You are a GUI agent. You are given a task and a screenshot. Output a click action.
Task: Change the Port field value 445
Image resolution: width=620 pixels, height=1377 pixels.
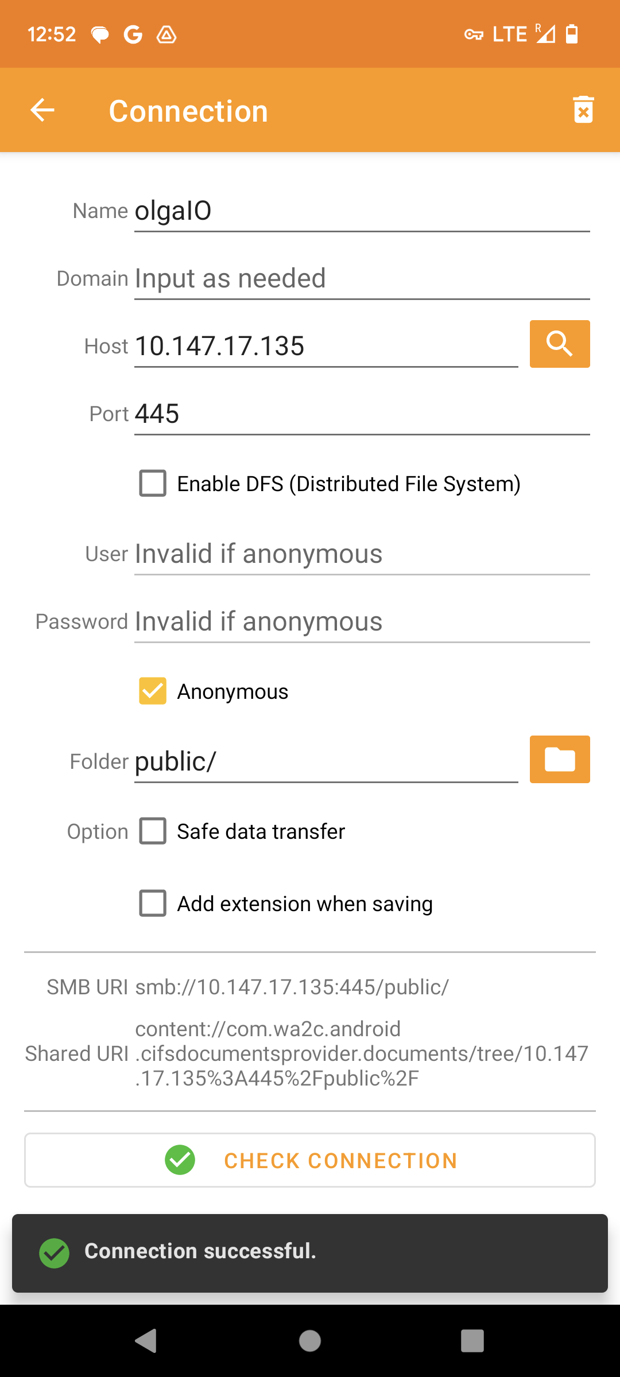[362, 414]
